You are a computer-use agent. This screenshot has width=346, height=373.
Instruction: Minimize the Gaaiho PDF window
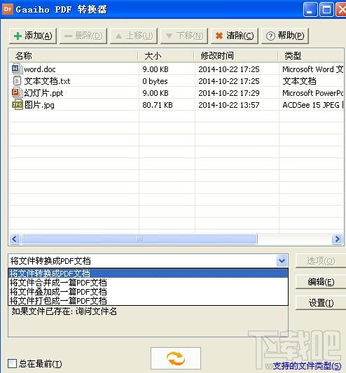coord(310,10)
